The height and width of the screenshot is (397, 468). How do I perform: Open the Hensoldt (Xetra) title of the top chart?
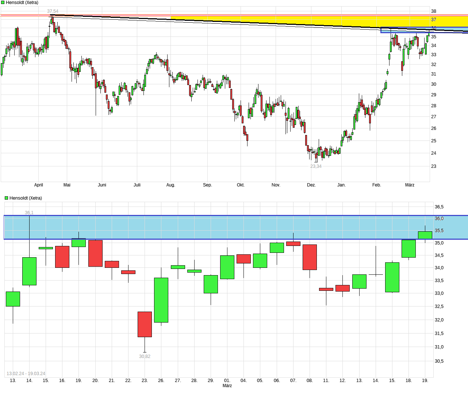tap(22, 2)
